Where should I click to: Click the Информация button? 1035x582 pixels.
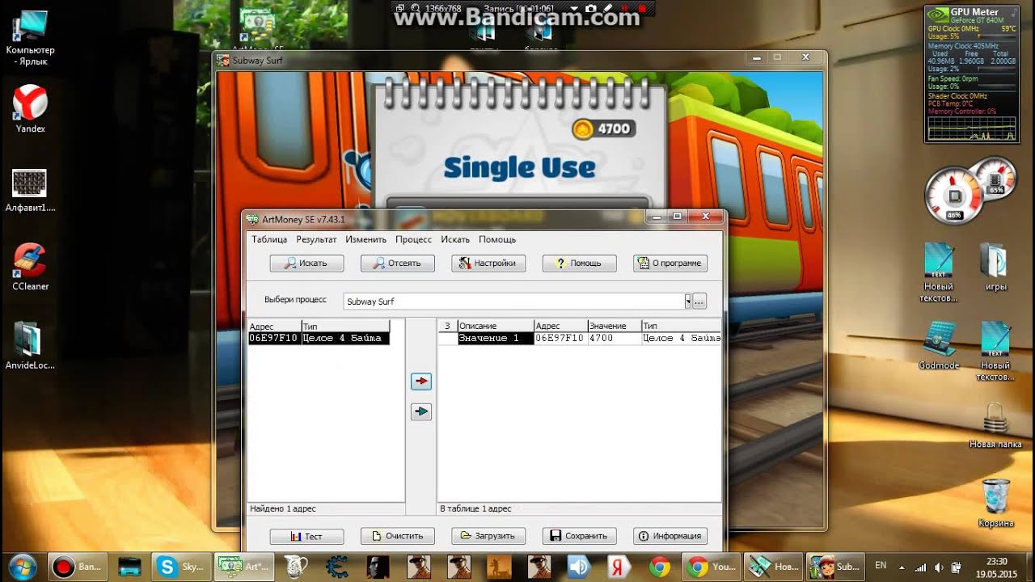point(670,536)
